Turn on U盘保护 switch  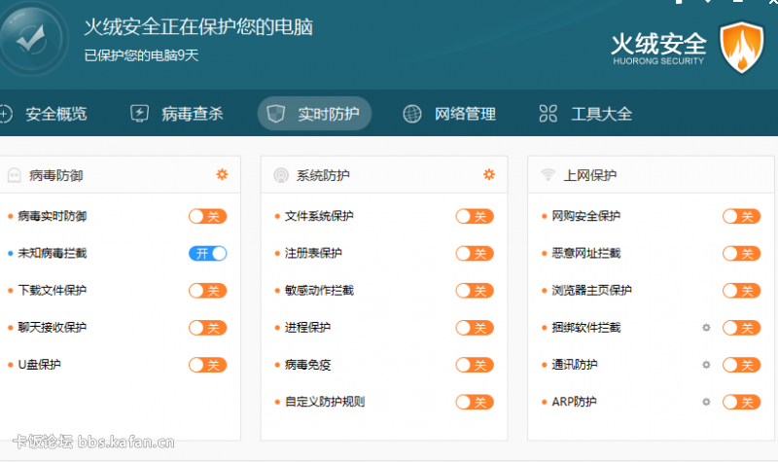coord(207,365)
